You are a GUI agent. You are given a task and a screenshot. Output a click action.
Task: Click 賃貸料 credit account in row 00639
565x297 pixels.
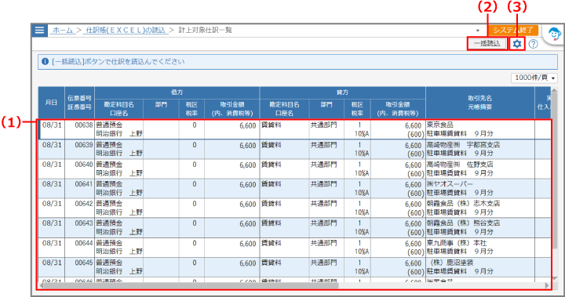click(271, 145)
